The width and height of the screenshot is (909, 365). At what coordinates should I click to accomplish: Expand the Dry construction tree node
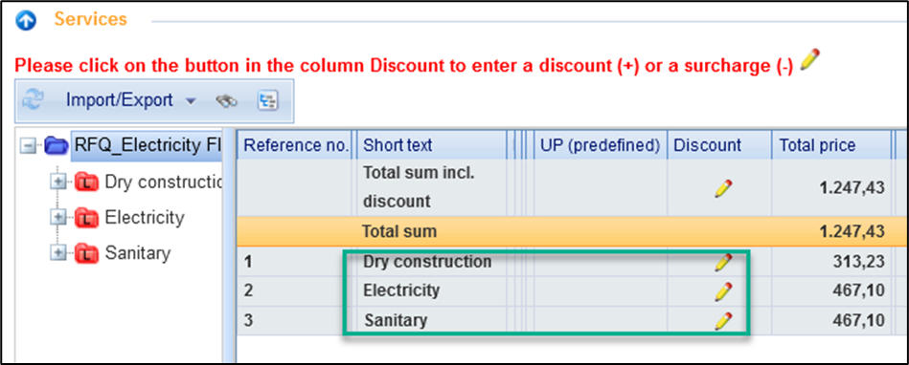(x=58, y=182)
